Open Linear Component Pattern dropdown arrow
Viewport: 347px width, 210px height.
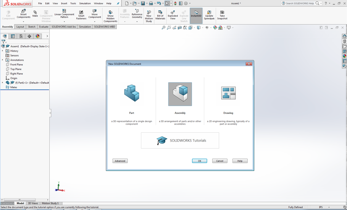pos(64,21)
